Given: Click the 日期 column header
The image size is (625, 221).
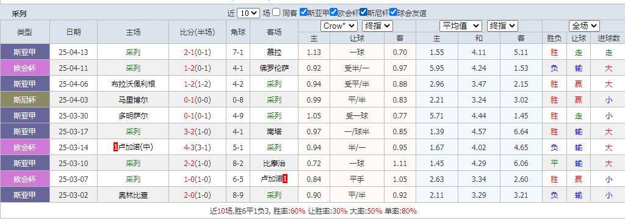Looking at the screenshot, I should coord(73,32).
